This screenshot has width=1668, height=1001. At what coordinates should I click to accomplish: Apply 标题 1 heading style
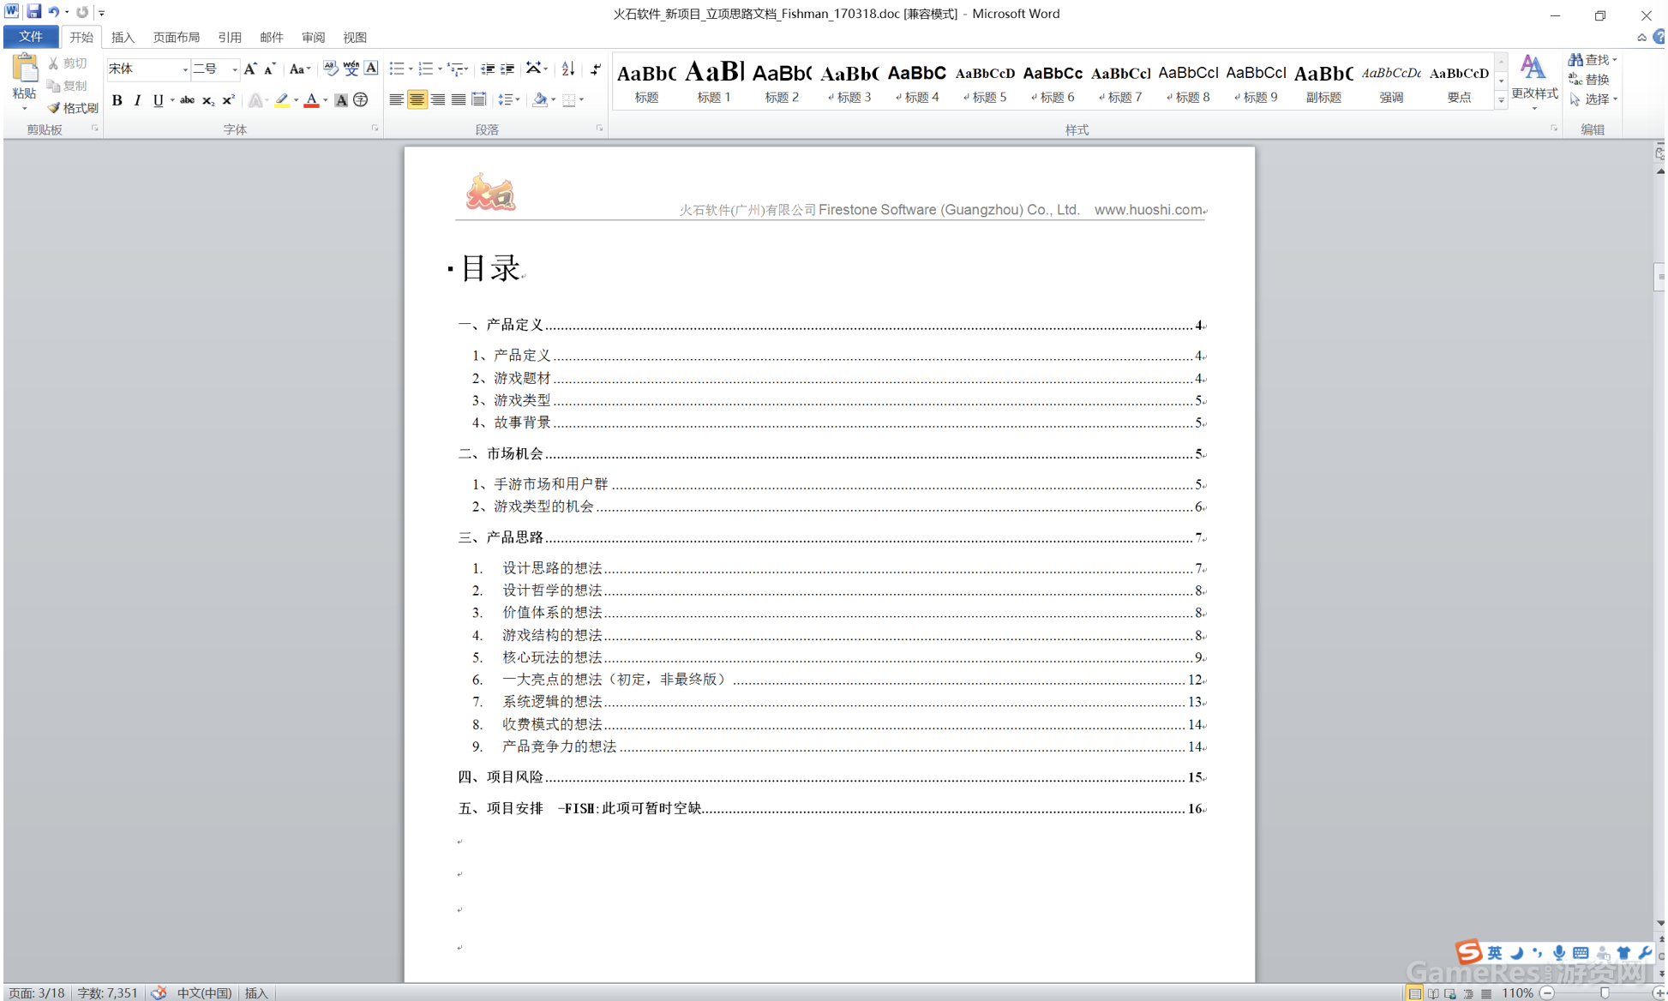click(714, 81)
